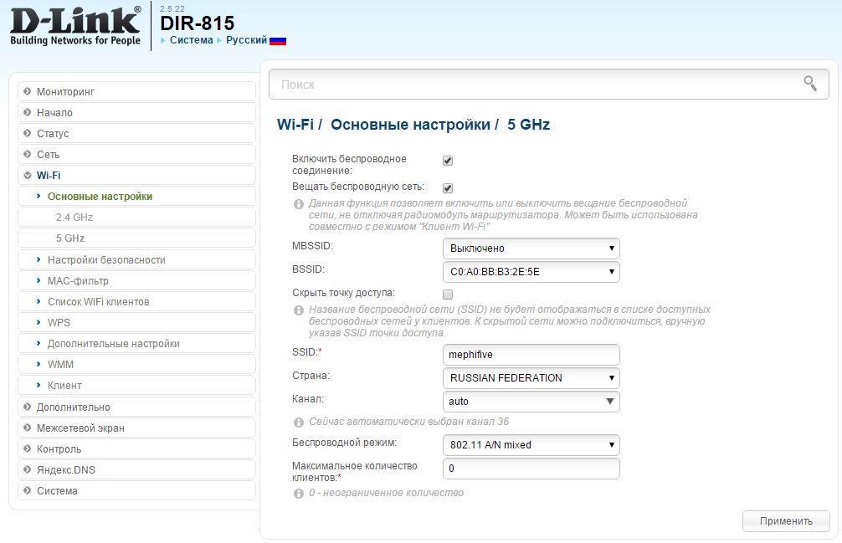
Task: Toggle Вещать беспроводную сеть checkbox
Action: (448, 188)
